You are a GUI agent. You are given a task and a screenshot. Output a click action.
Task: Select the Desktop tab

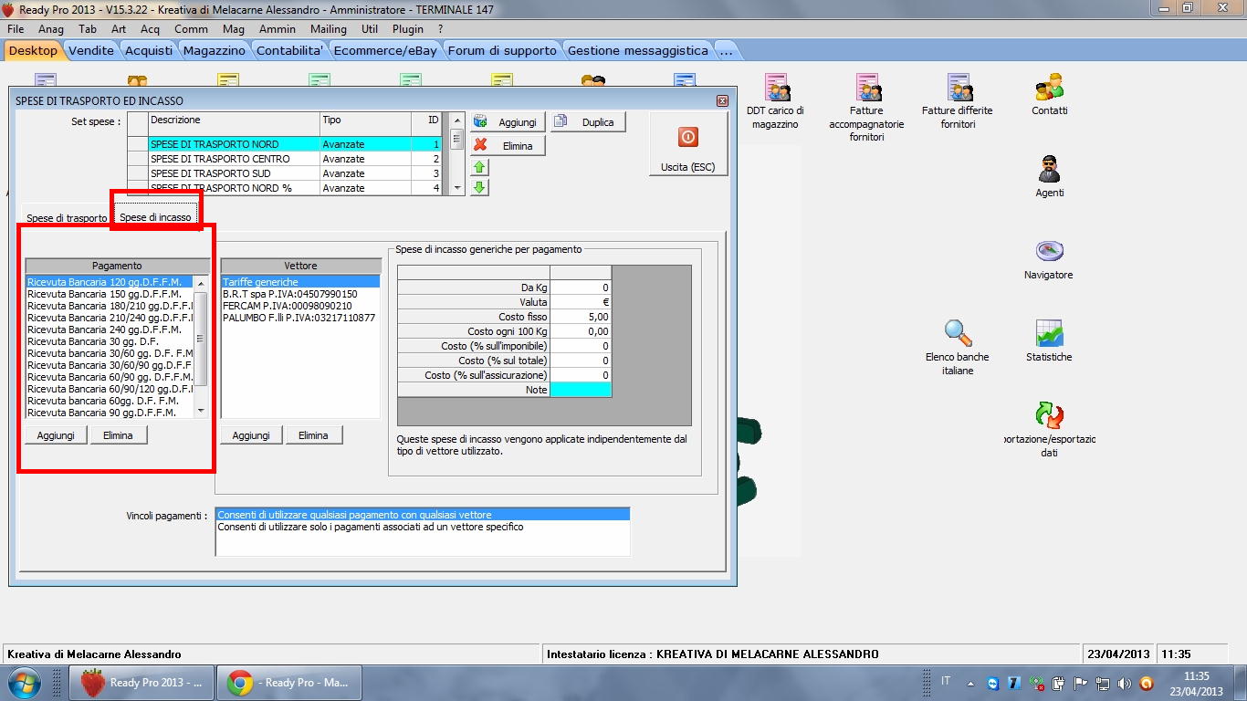point(33,51)
